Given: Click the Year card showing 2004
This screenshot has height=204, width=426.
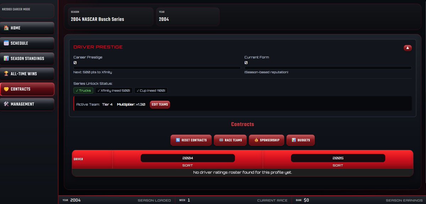Looking at the screenshot, I should [x=188, y=17].
